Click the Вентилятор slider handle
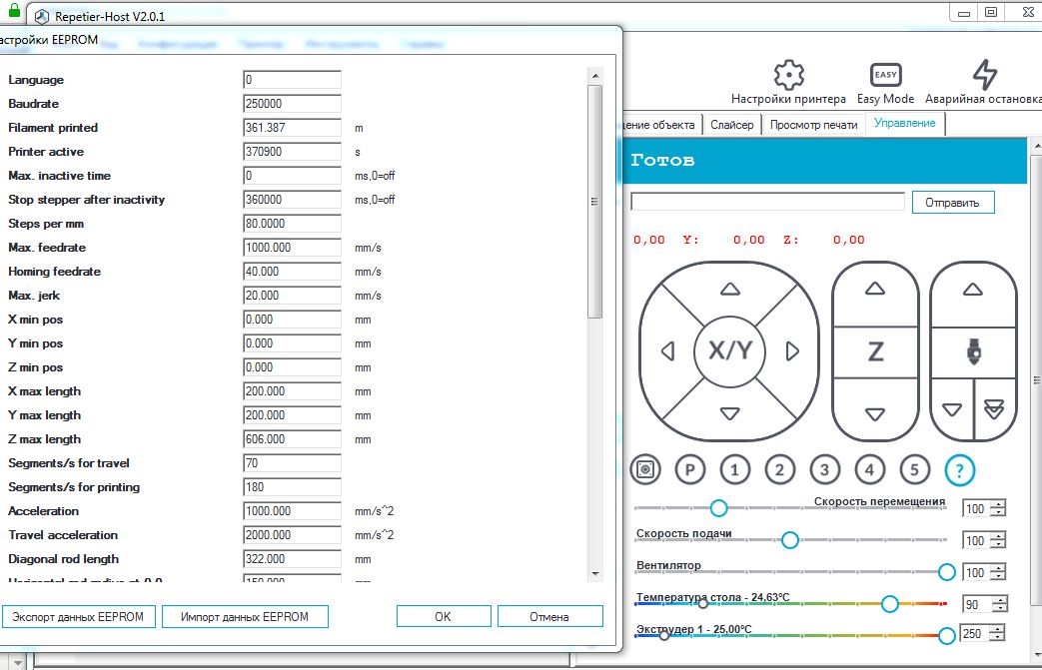1042x670 pixels. pos(947,572)
